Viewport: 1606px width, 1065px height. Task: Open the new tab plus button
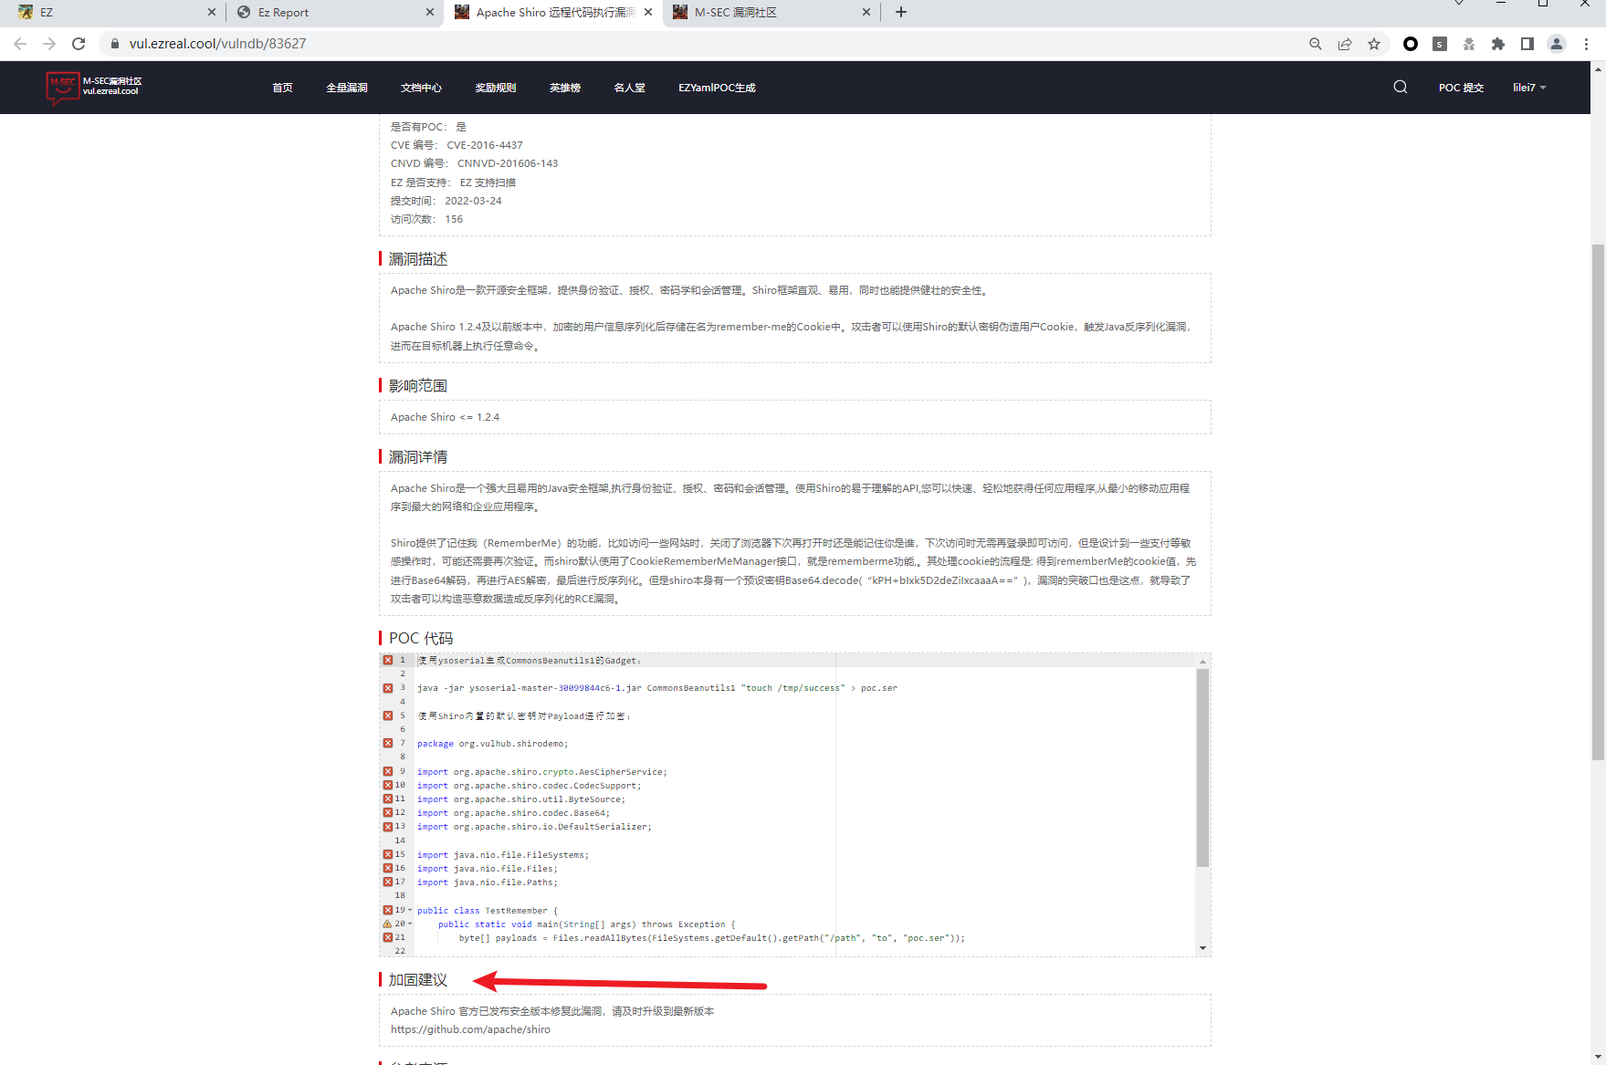pos(901,12)
